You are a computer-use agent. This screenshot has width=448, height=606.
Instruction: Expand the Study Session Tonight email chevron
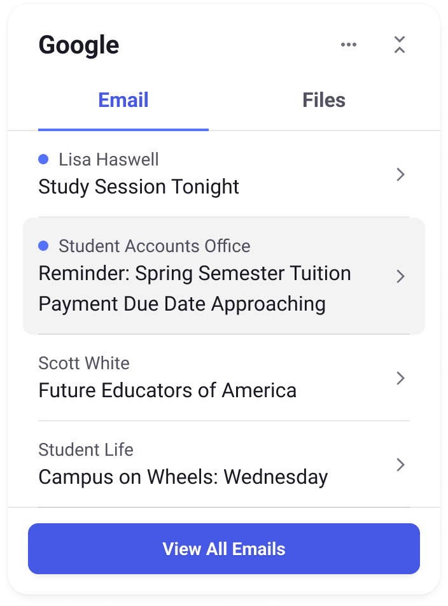400,174
